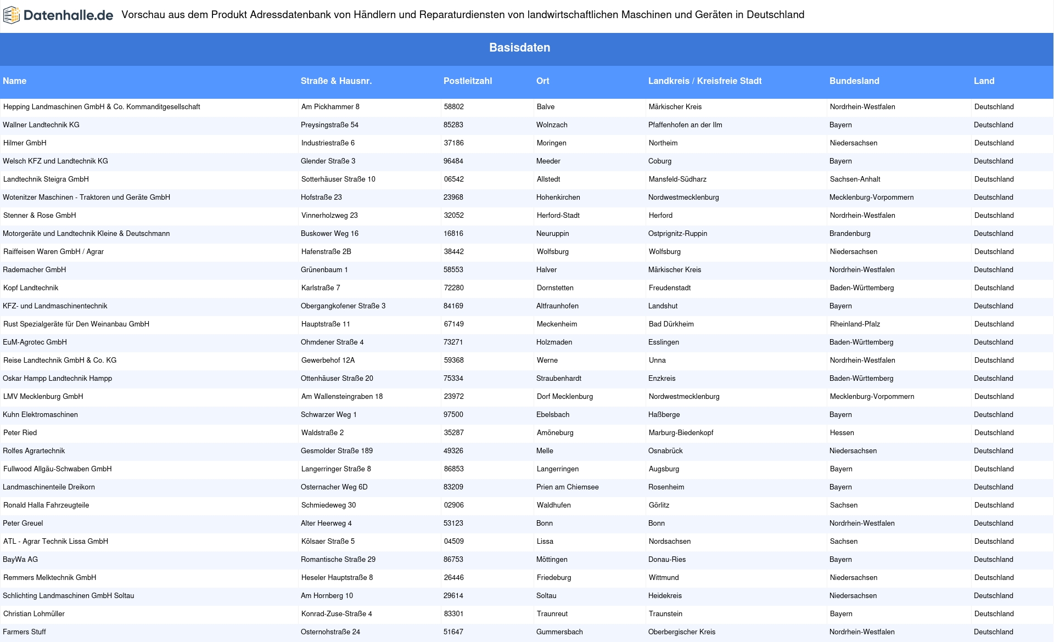Viewport: 1054px width, 642px height.
Task: Select the address Obergangkofener Straße 3
Action: point(343,306)
